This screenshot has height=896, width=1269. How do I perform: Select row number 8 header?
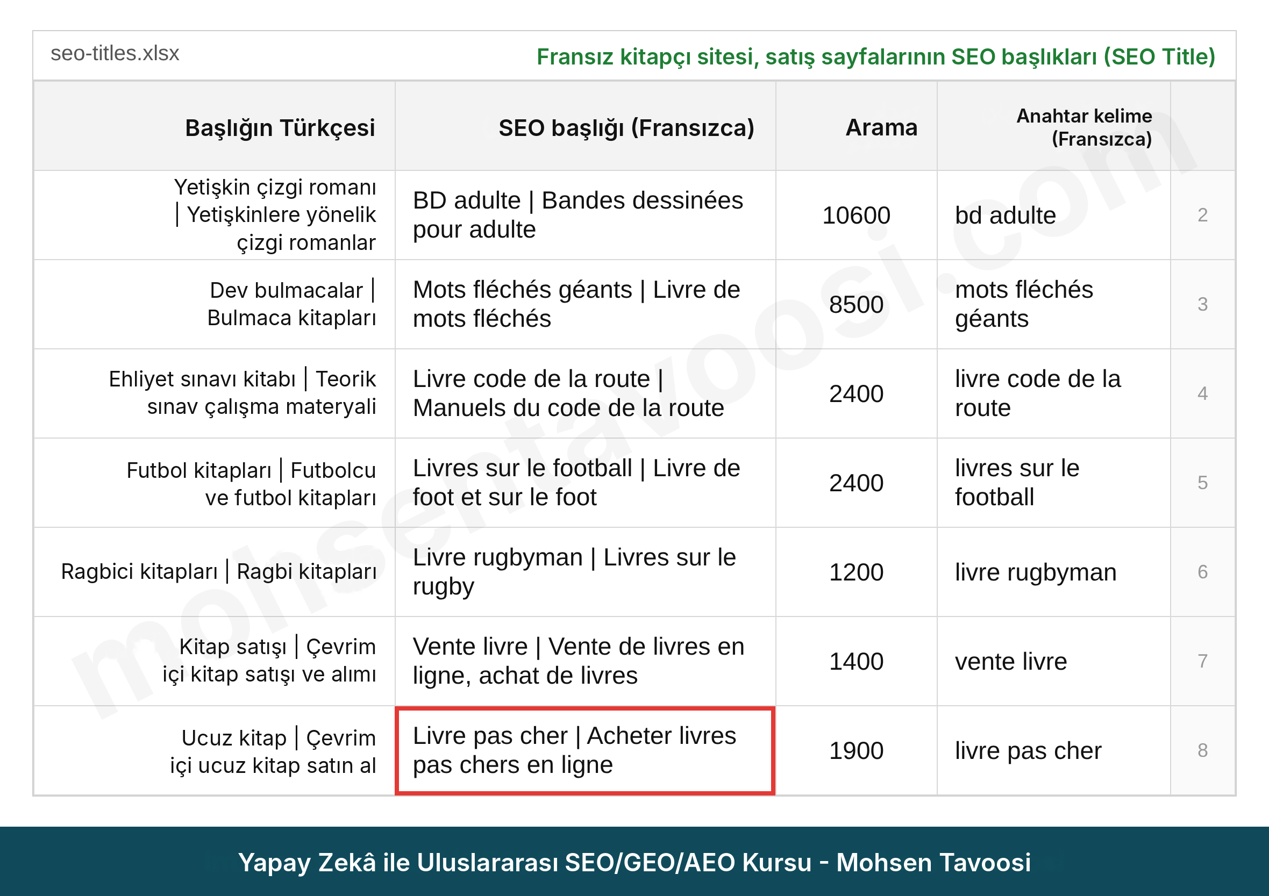1202,751
